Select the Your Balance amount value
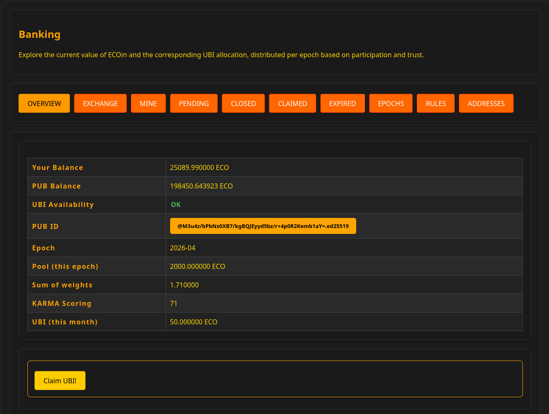Image resolution: width=549 pixels, height=414 pixels. click(199, 167)
